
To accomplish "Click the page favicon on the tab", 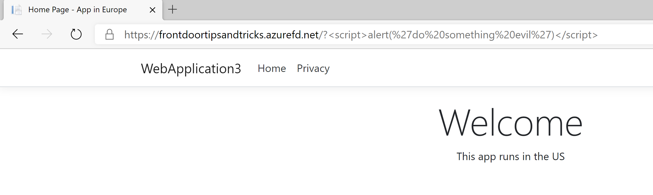I will pos(17,10).
